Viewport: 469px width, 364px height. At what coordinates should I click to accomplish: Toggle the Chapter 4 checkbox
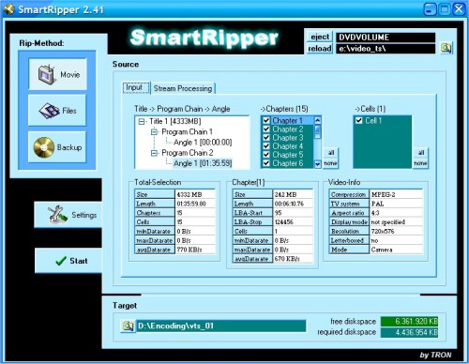[x=266, y=146]
